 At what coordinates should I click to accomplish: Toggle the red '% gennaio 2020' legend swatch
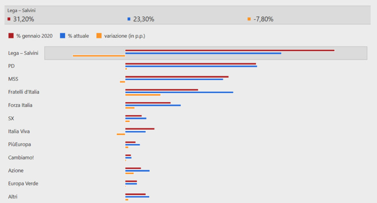point(11,36)
